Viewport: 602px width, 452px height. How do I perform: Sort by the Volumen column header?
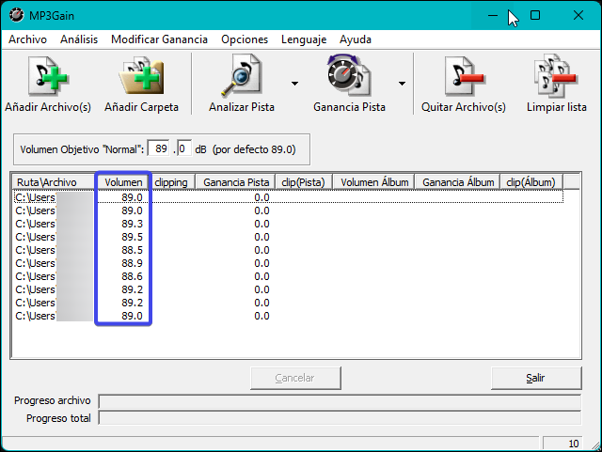(x=122, y=182)
